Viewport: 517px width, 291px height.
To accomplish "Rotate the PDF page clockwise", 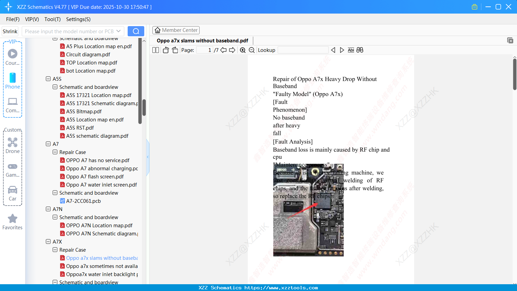I will click(x=175, y=50).
